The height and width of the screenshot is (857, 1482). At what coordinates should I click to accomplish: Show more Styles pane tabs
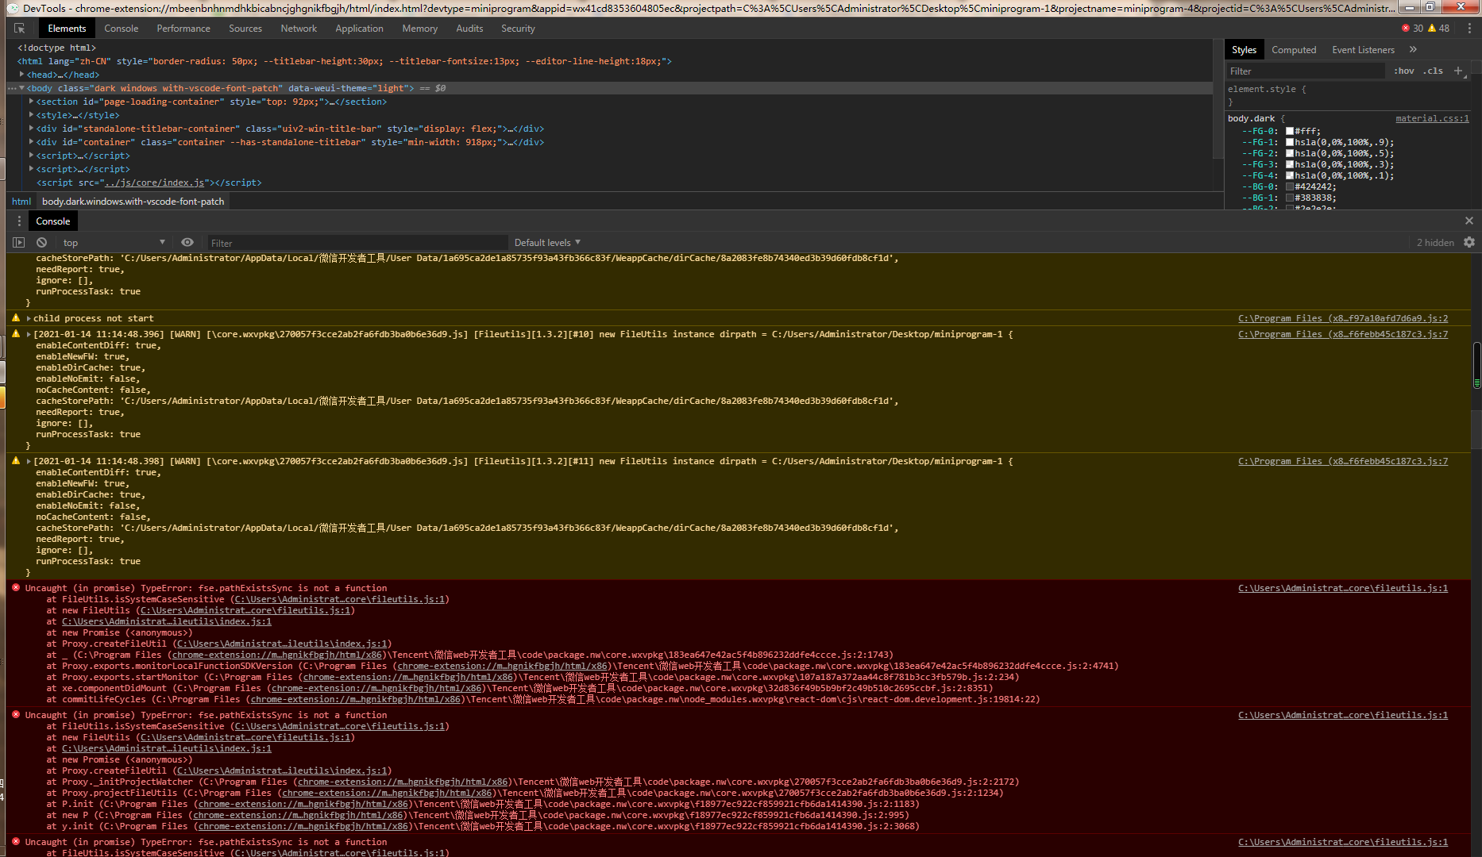1413,49
